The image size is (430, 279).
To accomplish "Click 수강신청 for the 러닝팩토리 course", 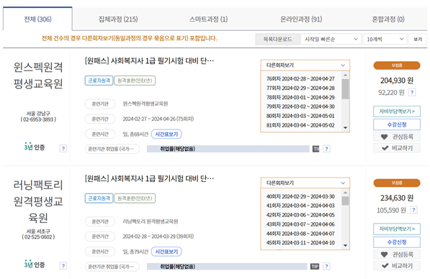I will 397,242.
